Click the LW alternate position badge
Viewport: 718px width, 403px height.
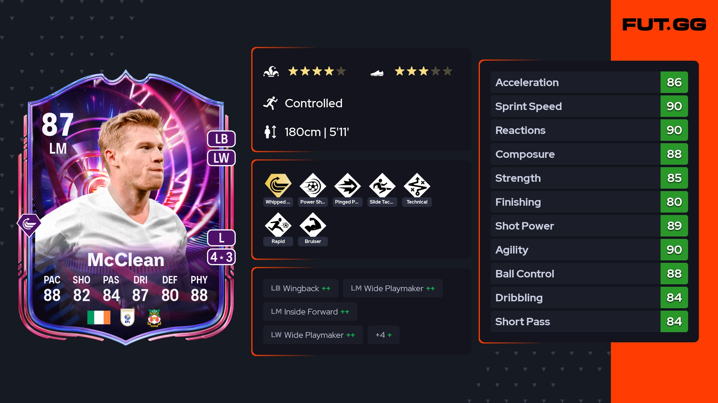point(221,158)
